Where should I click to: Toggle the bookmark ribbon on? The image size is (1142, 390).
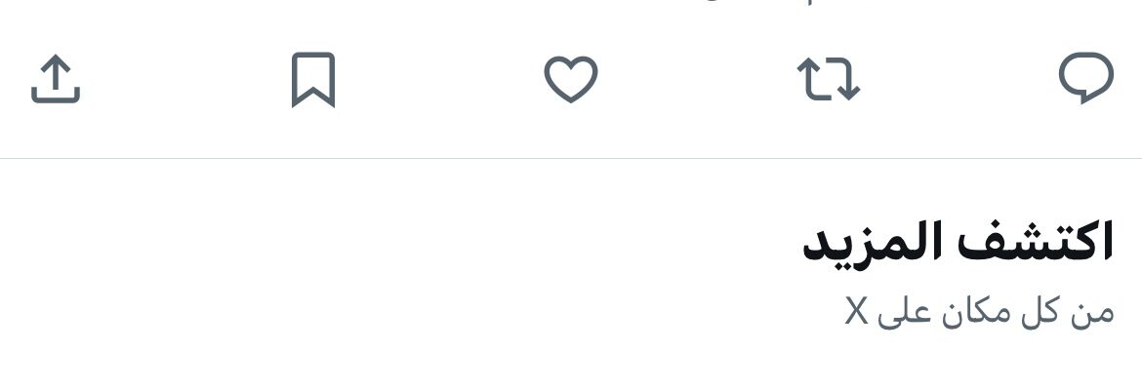click(313, 79)
